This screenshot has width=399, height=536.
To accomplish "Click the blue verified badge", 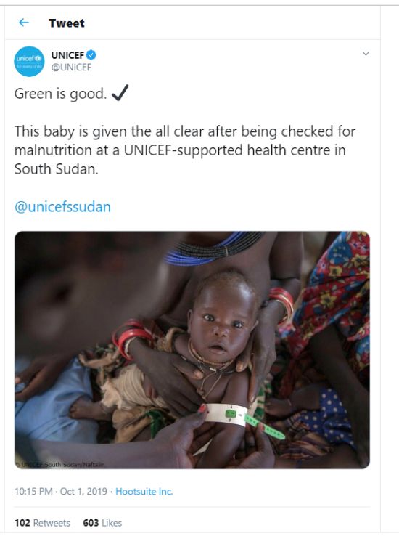I will (91, 54).
